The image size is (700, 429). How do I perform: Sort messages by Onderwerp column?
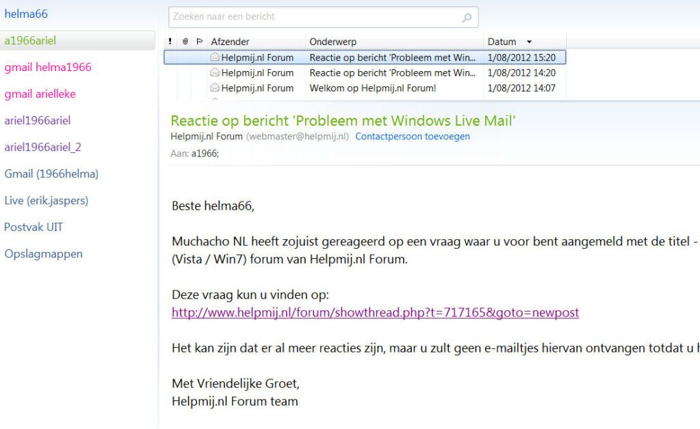point(333,42)
